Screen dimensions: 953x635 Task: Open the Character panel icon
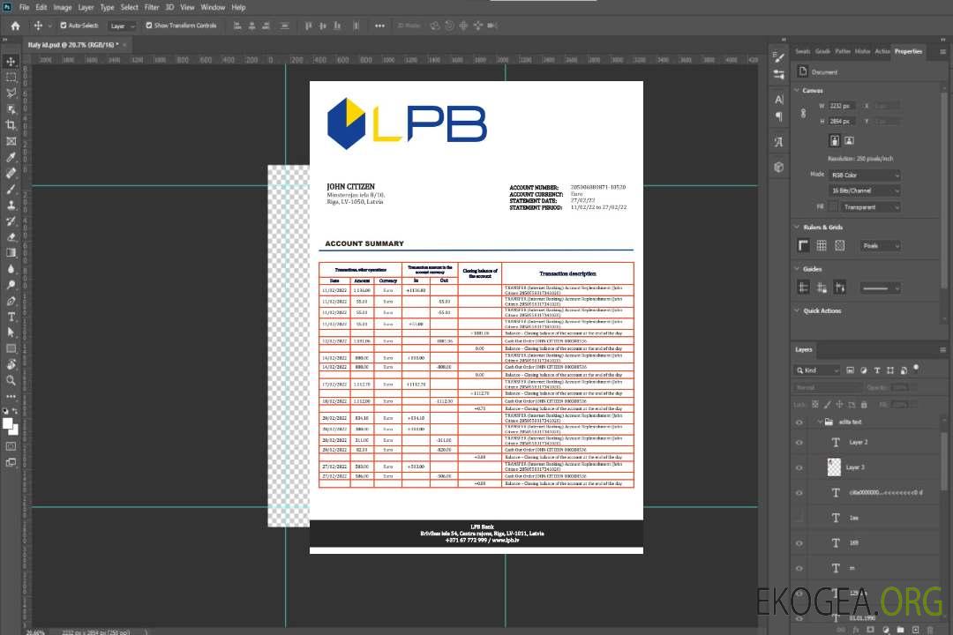coord(778,99)
